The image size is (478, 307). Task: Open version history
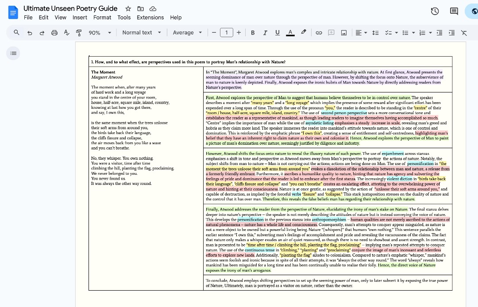[x=435, y=11]
